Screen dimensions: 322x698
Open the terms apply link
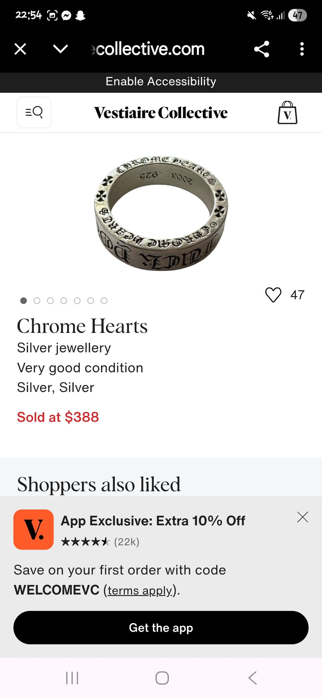point(140,590)
